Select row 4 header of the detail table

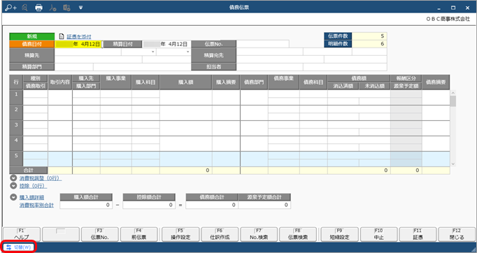coord(16,143)
